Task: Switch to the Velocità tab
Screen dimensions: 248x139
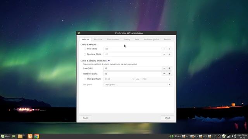Action: pyautogui.click(x=85, y=39)
